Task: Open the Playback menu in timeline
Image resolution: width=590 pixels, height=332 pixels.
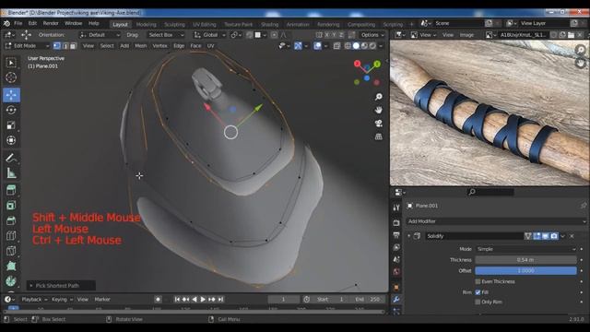Action: [x=34, y=300]
